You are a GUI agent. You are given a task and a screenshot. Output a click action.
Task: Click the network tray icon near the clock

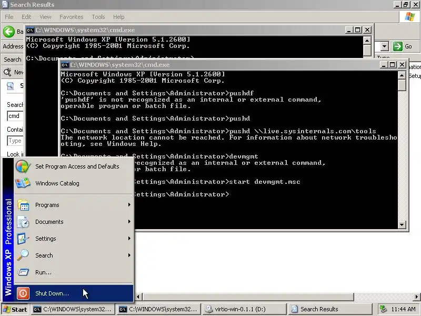[383, 309]
